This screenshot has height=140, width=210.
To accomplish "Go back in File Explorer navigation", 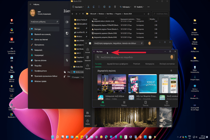I will coord(73,14).
